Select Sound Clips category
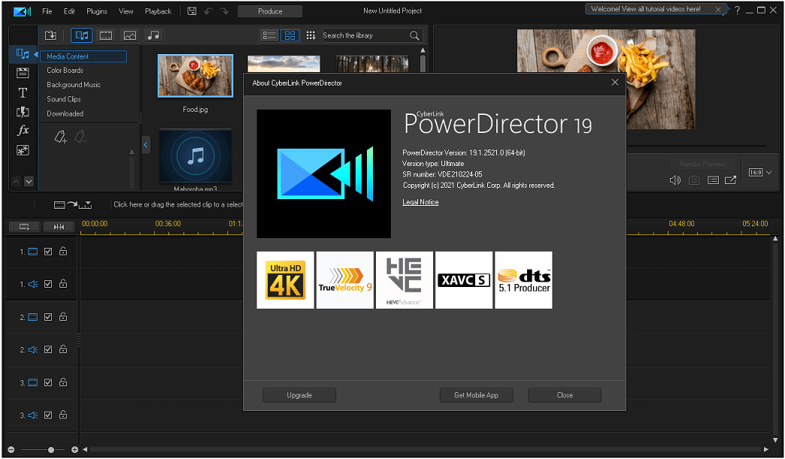Viewport: 785px width, 459px height. (64, 99)
